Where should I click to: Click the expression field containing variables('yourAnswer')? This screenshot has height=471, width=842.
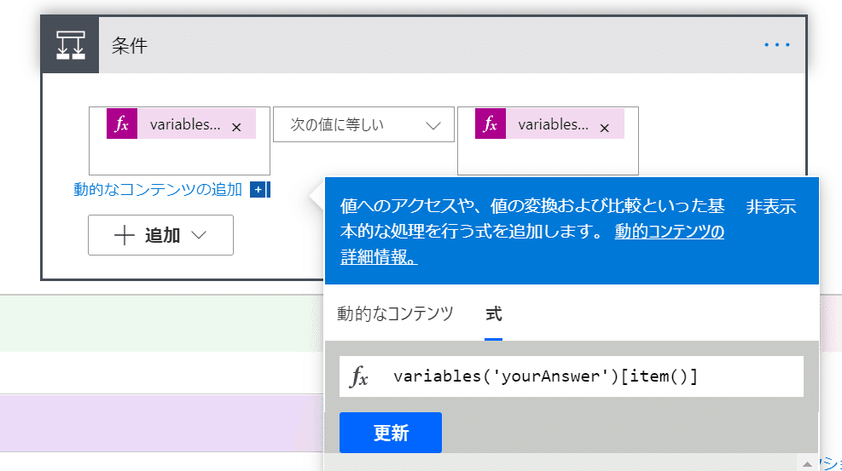coord(572,376)
